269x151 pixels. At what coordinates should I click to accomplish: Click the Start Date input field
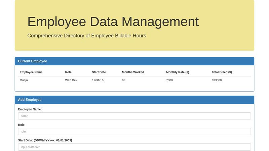click(x=134, y=147)
